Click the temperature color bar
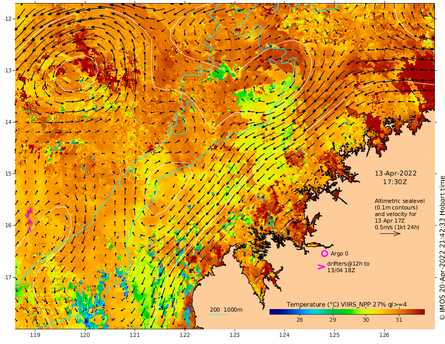This screenshot has width=445, height=344. point(347,312)
